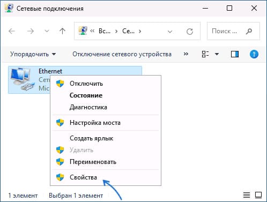267x202 pixels.
Task: Toggle the preview pane icon
Action: [235, 54]
